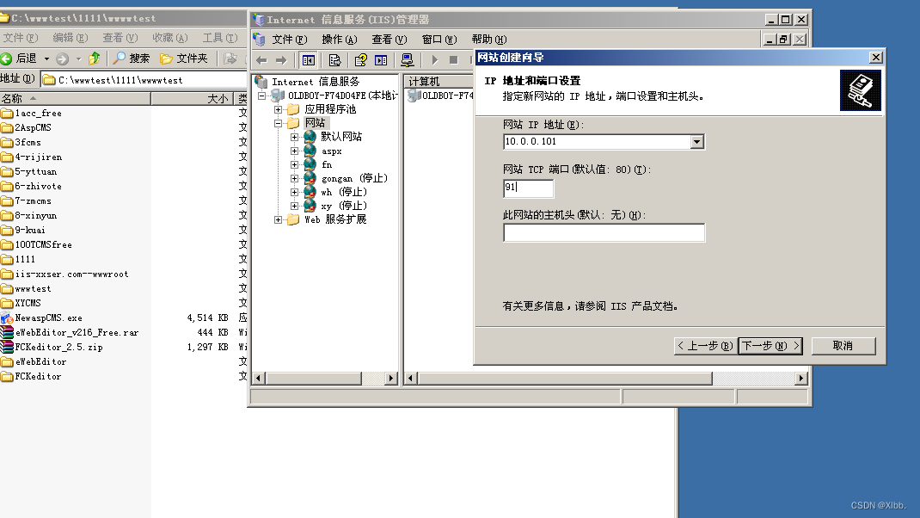Expand the 应用程序池 tree node
The image size is (920, 518).
(x=278, y=109)
